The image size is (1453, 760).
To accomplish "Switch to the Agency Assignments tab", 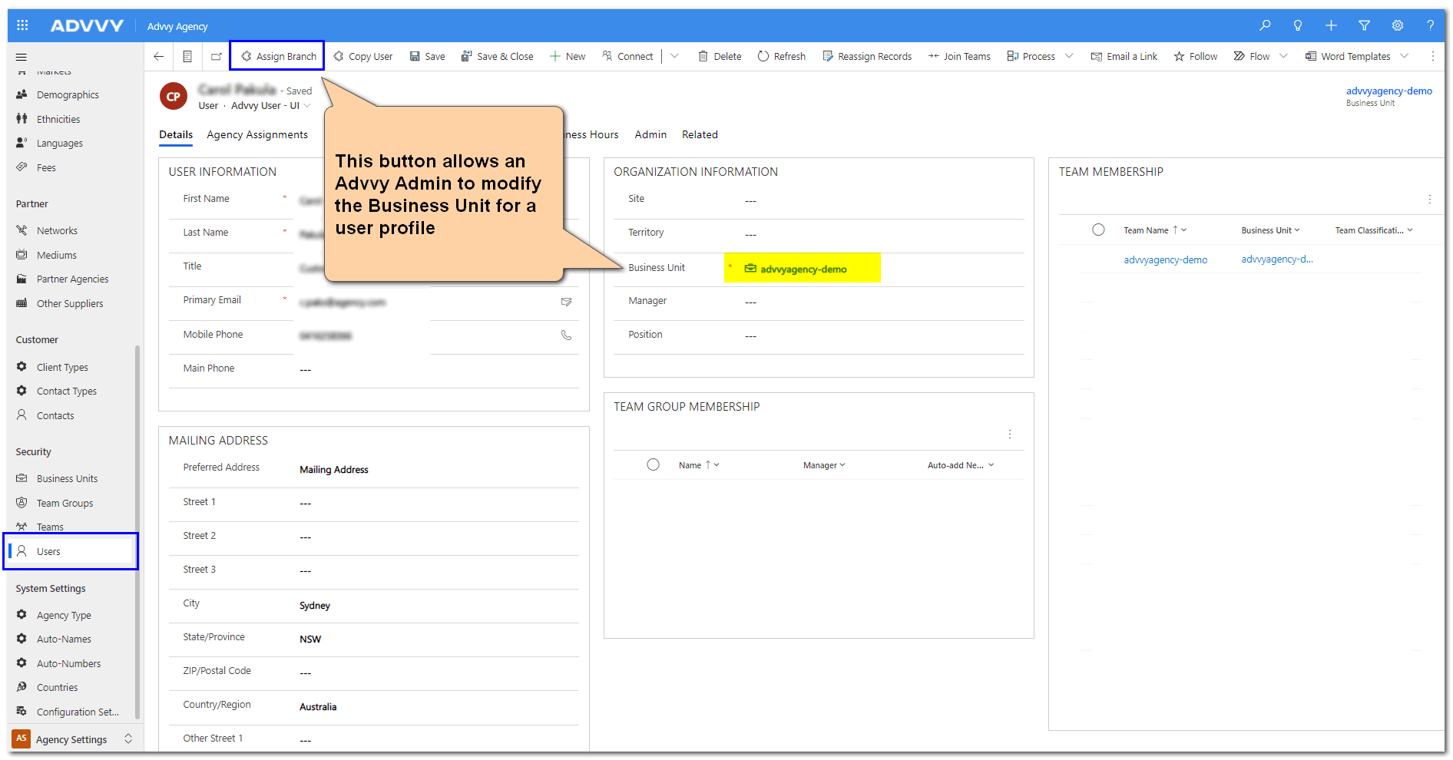I will tap(257, 134).
